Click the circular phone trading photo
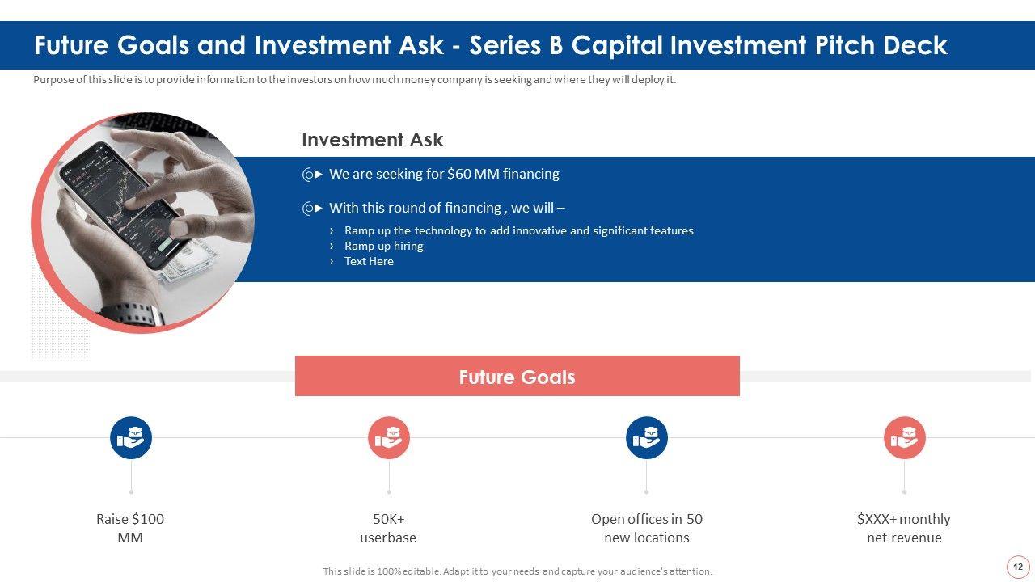 tap(142, 222)
